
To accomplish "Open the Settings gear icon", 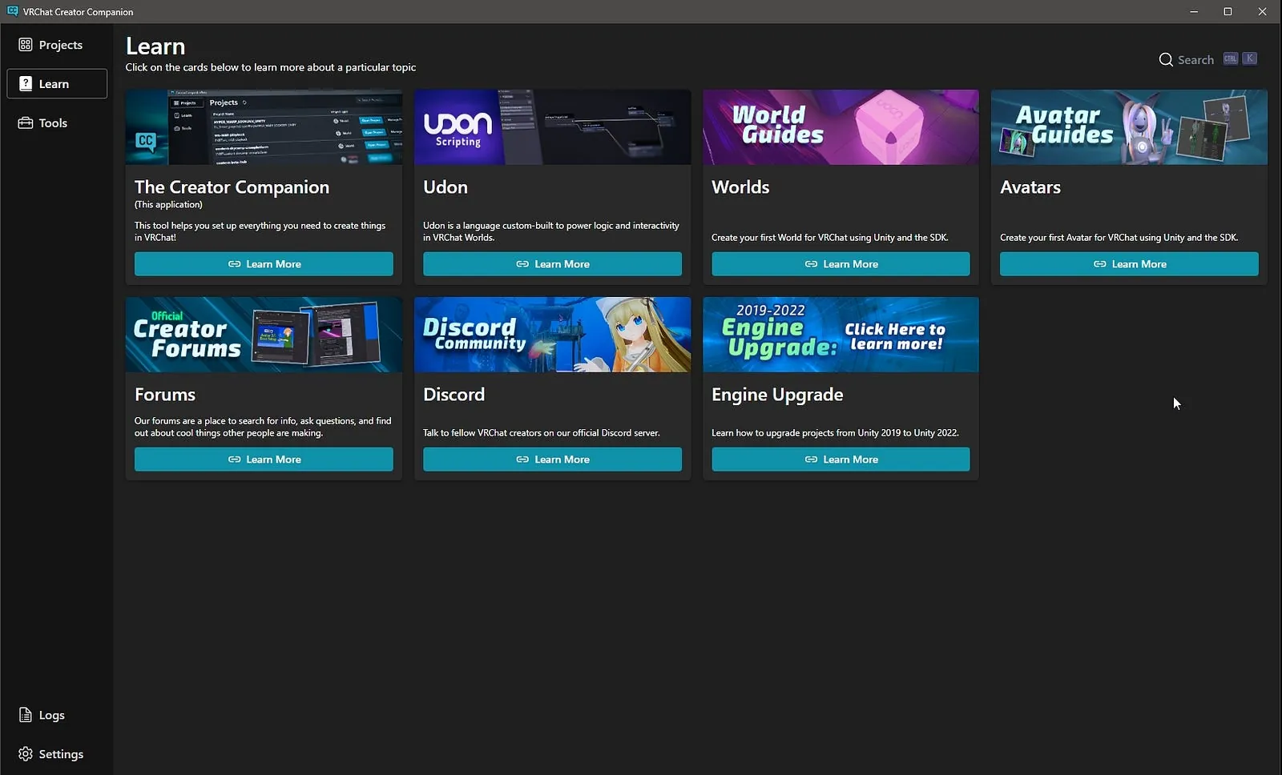I will [26, 754].
